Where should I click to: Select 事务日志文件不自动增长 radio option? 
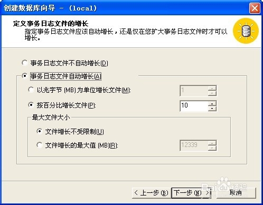[24, 63]
